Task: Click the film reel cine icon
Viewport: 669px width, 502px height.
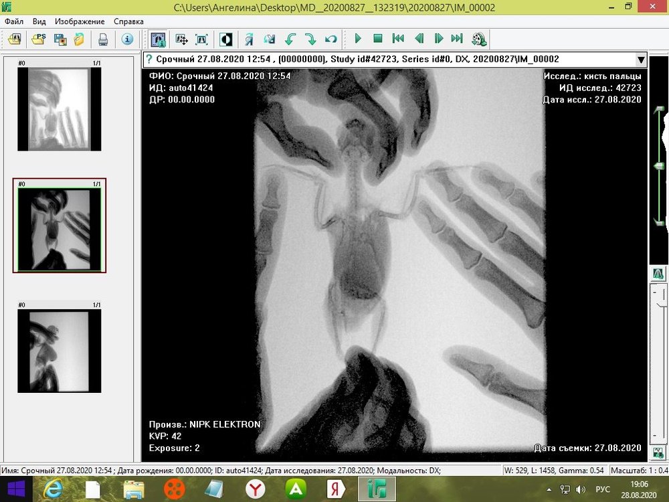Action: (478, 39)
